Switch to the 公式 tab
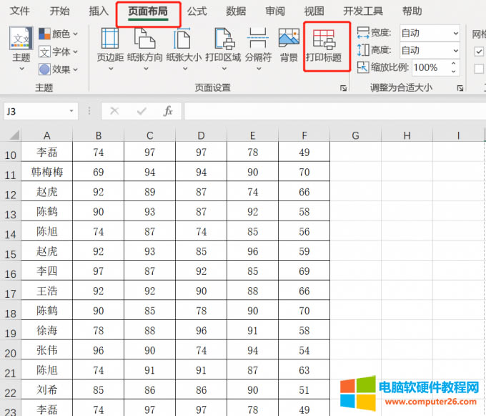 197,11
